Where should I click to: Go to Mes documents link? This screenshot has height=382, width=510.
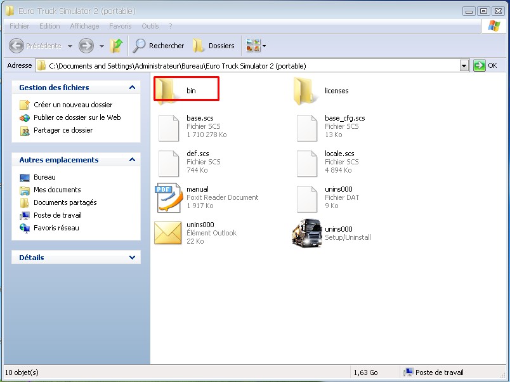[x=57, y=190]
